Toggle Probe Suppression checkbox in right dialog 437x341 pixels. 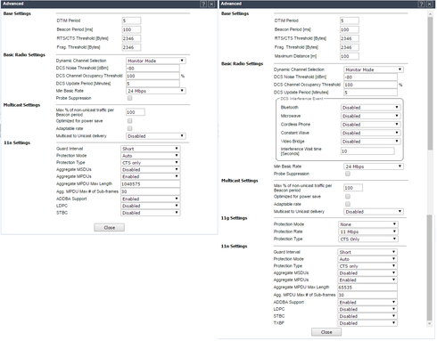(x=348, y=174)
